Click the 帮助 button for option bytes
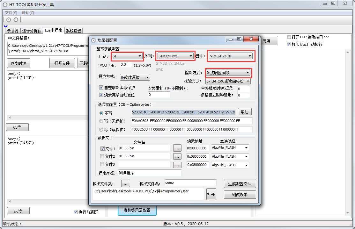The width and height of the screenshot is (355, 229). [245, 112]
